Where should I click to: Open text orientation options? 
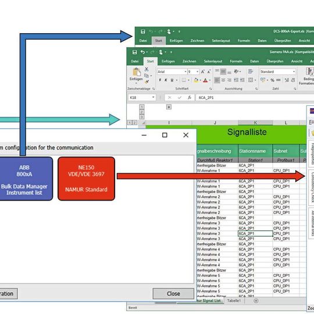pos(237,72)
